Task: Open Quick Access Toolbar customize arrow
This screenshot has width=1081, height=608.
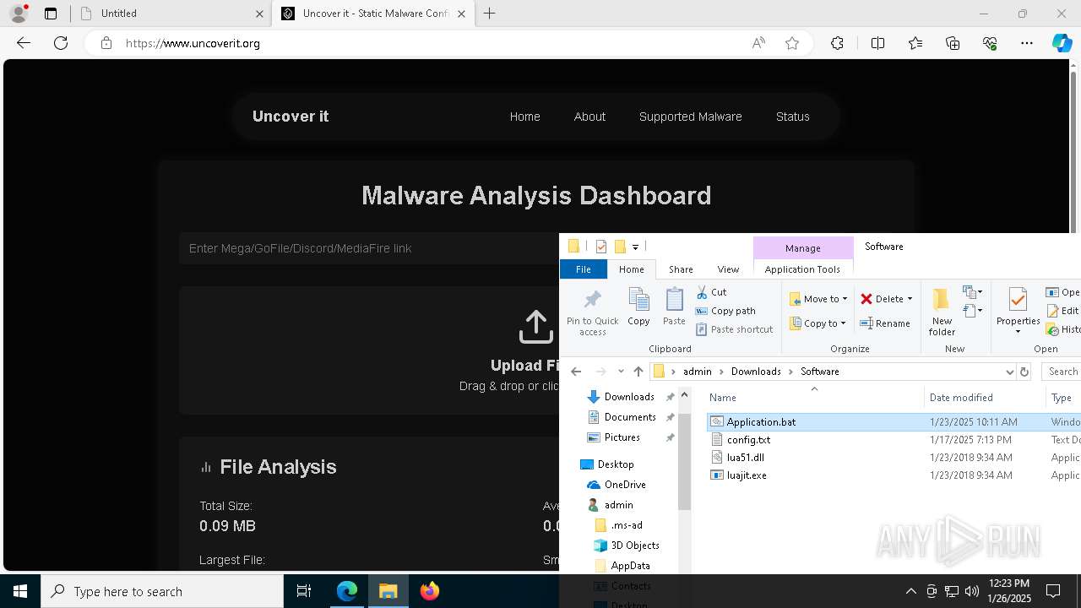Action: (635, 247)
